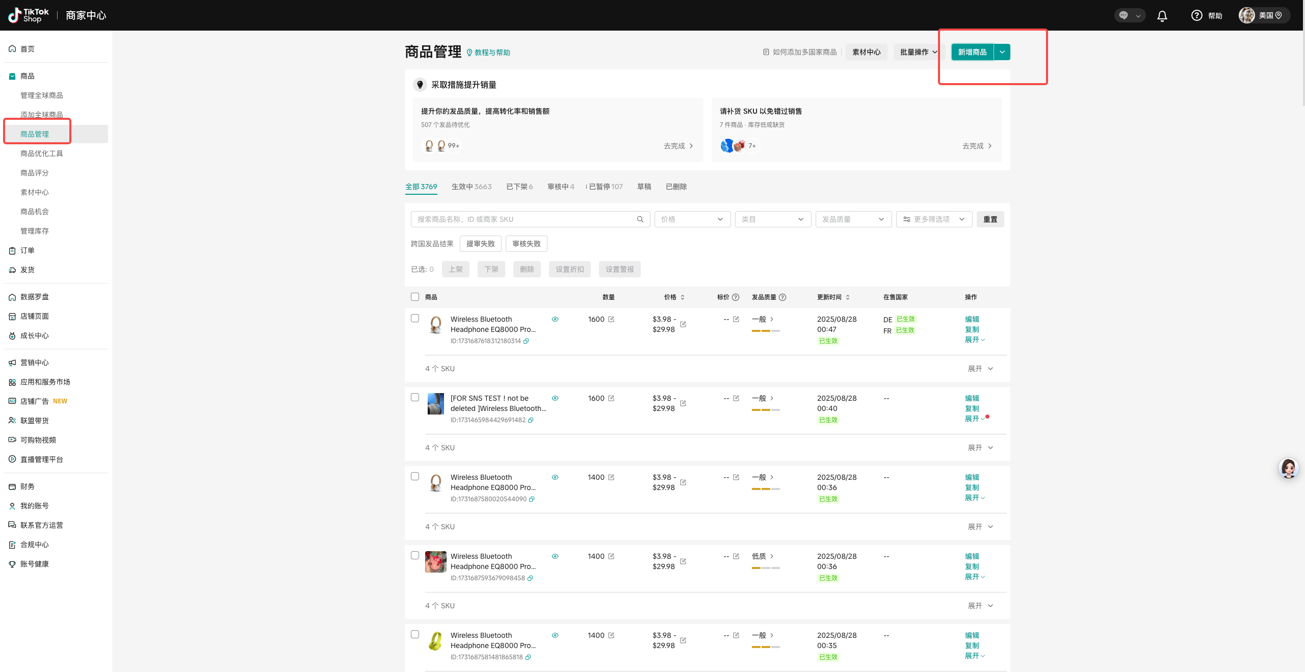This screenshot has width=1305, height=672.
Task: Click quality bar of low-quality 低质 product
Action: coord(765,567)
